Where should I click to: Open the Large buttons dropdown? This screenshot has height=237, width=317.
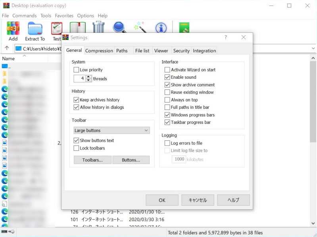tap(111, 131)
